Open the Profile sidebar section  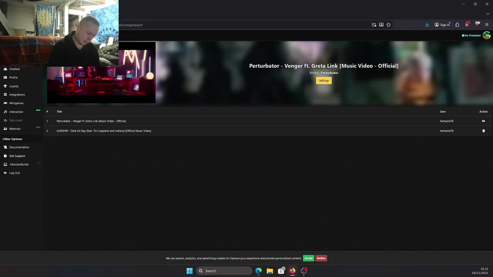13,78
